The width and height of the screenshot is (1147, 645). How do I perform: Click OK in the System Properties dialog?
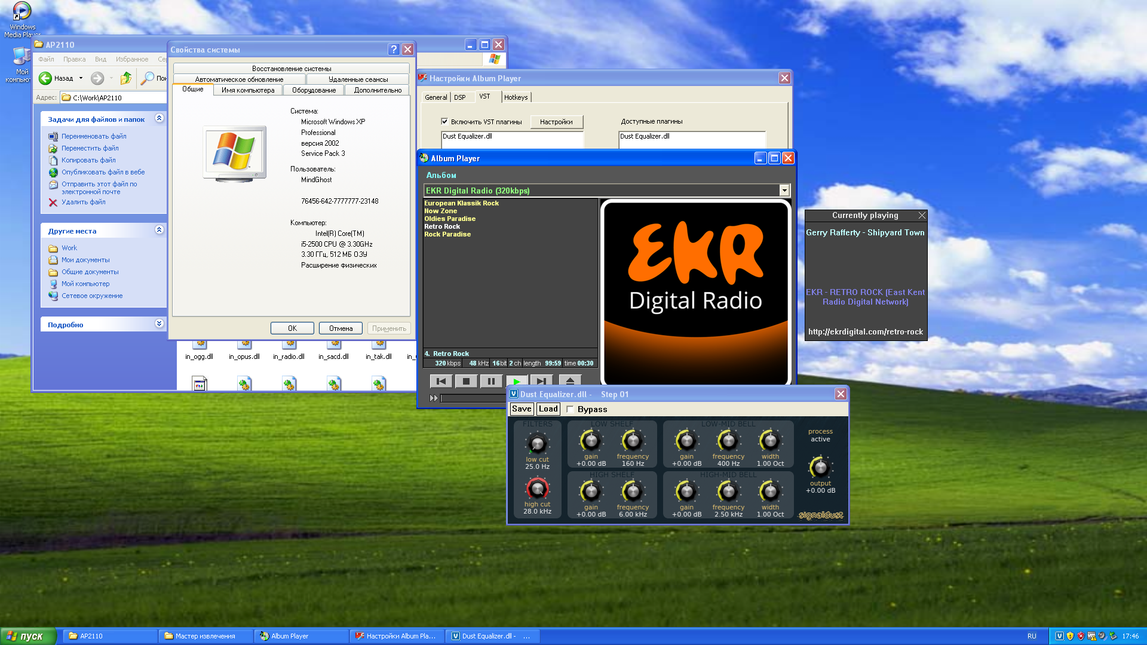pyautogui.click(x=292, y=328)
